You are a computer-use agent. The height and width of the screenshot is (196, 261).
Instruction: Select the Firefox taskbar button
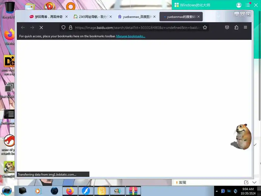tap(70, 191)
